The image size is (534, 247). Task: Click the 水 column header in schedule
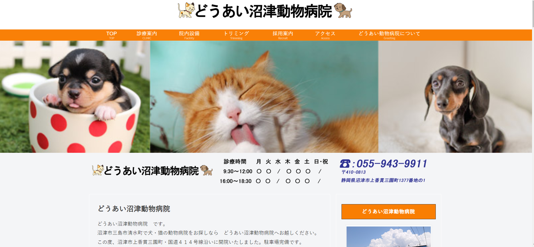[x=278, y=161]
